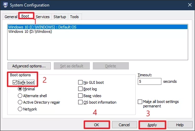Open the Services tab
Viewport: 195px width, 131px height.
pyautogui.click(x=42, y=17)
